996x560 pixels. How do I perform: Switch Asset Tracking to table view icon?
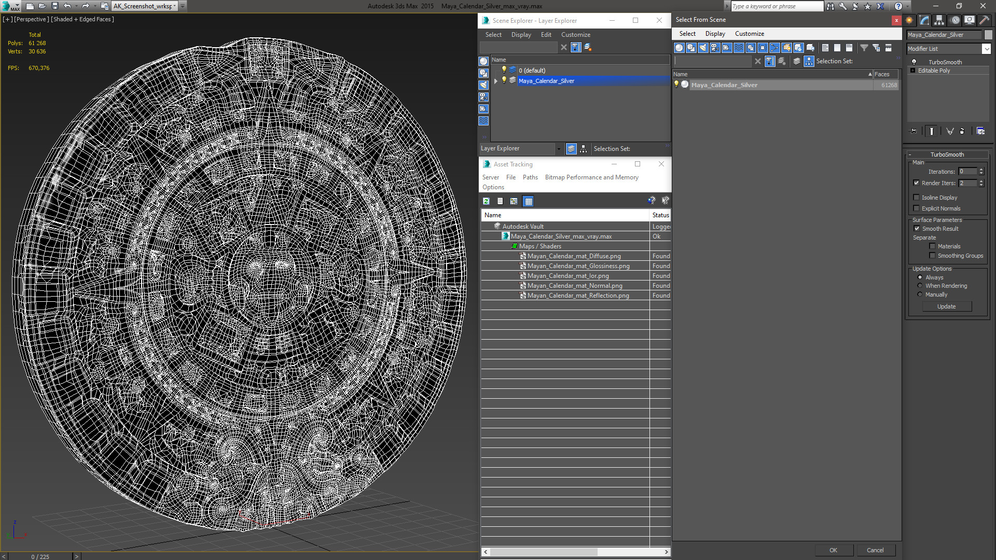528,201
